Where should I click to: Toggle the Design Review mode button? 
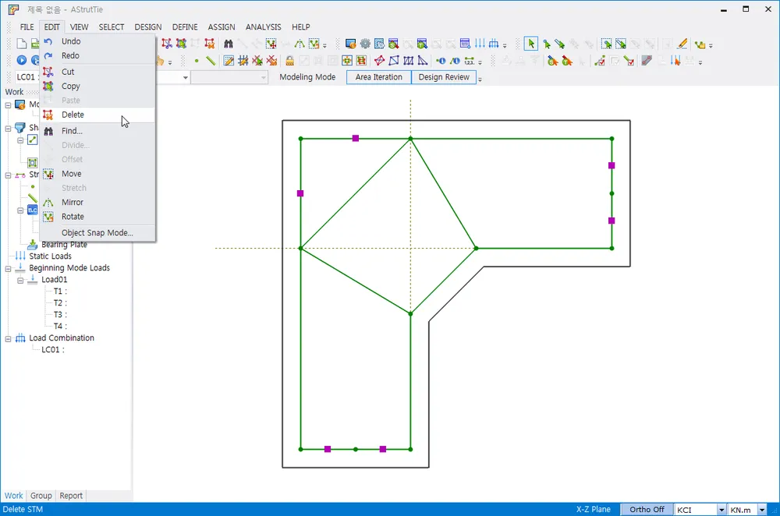click(x=444, y=77)
